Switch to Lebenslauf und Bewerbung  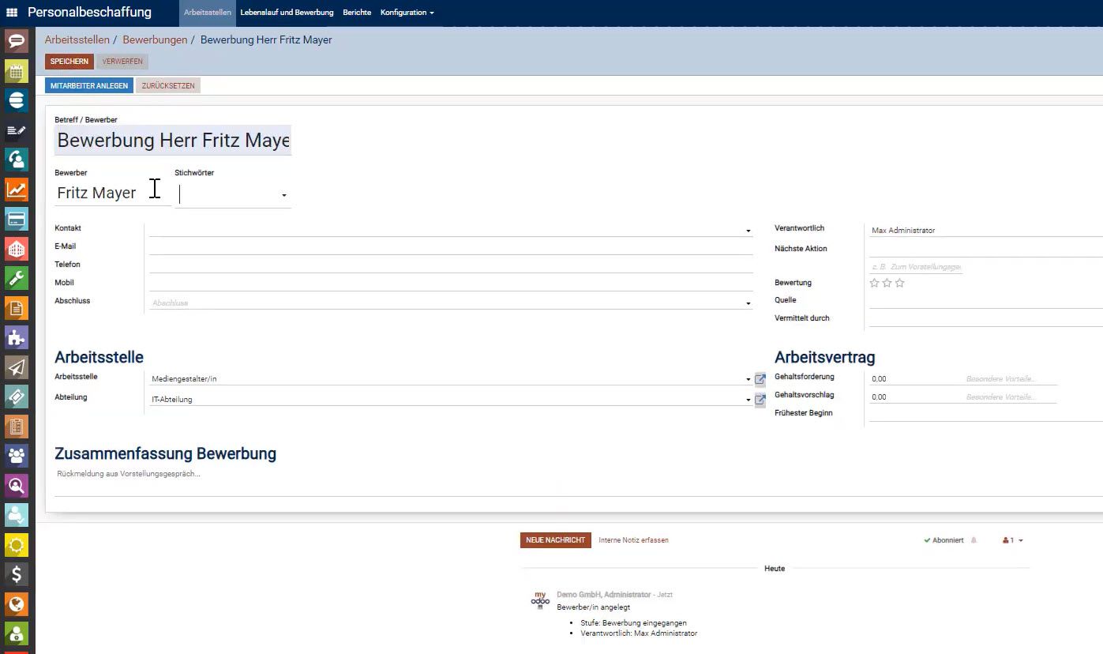287,12
